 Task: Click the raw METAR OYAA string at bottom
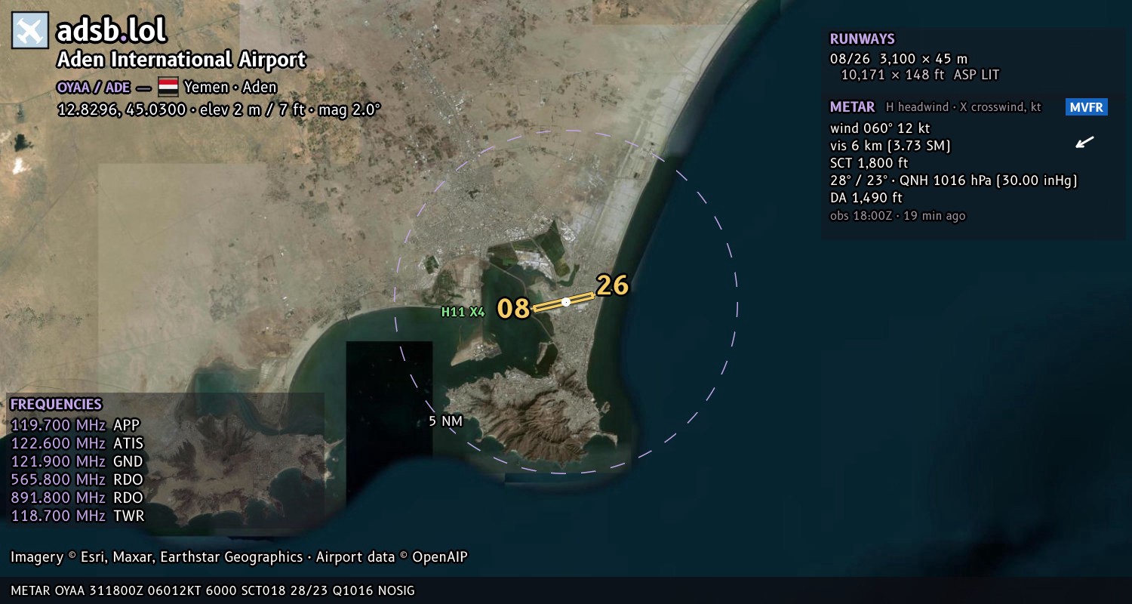(x=213, y=590)
